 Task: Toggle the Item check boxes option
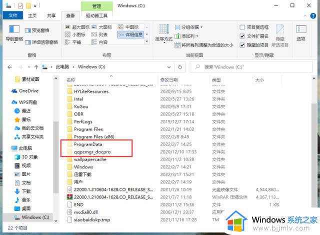point(254,27)
